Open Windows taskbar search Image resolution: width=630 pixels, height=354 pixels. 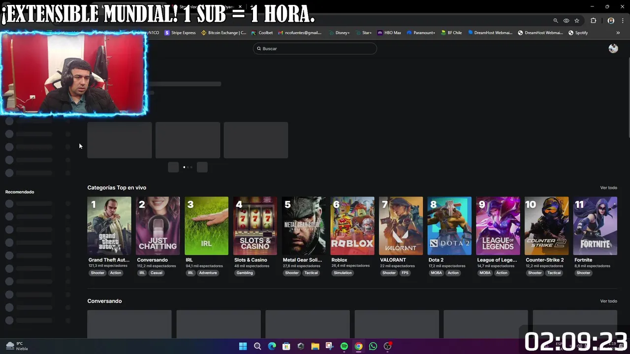click(257, 346)
